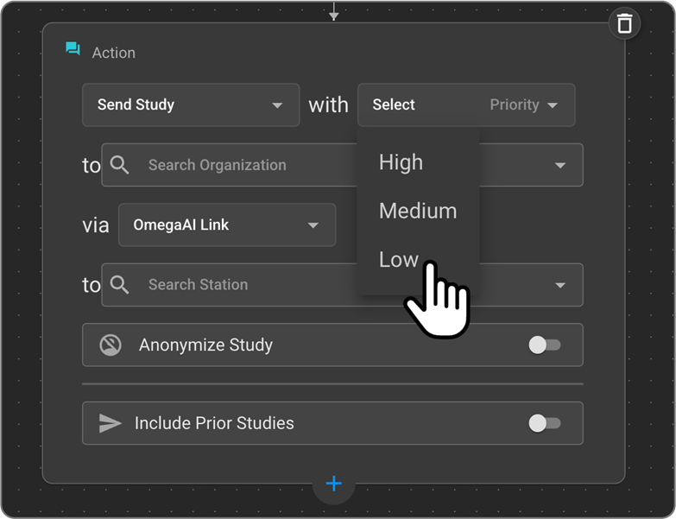
Task: Turn on Include Prior Studies switch
Action: (544, 423)
